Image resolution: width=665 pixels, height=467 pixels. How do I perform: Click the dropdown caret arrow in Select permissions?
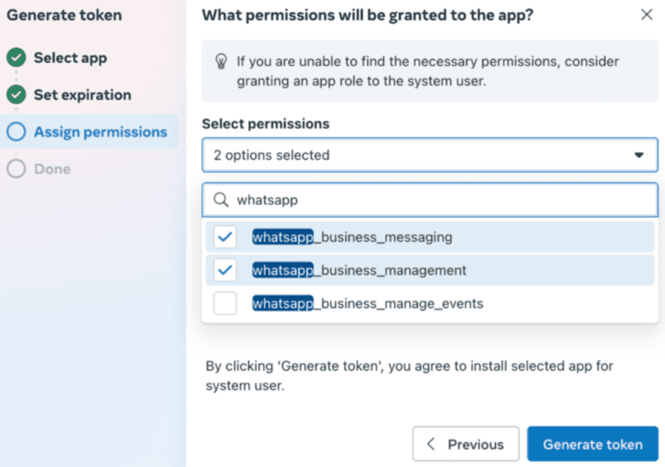tap(639, 155)
